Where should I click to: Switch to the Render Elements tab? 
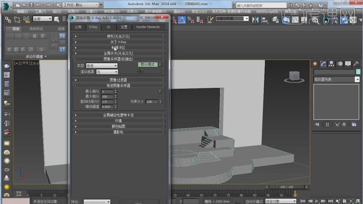[148, 27]
